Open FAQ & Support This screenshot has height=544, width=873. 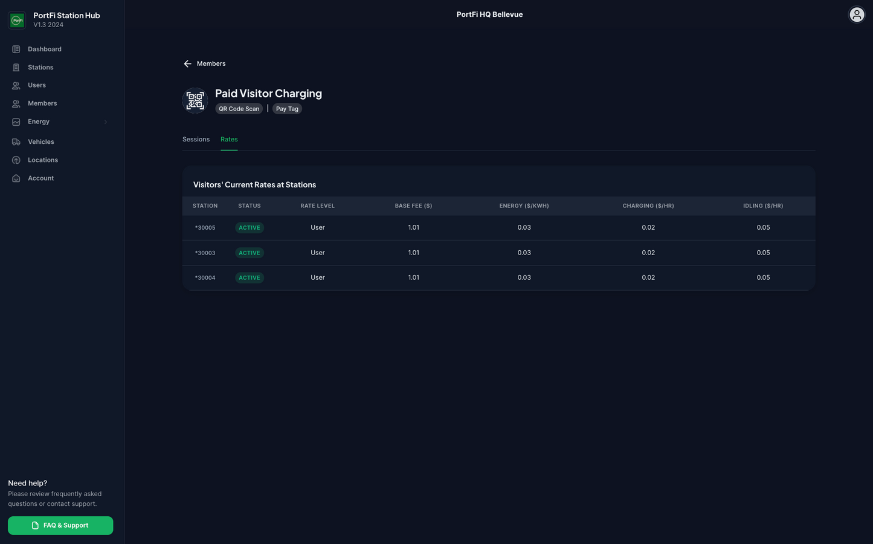(60, 525)
